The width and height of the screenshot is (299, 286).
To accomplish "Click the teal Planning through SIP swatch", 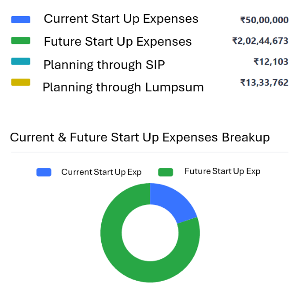I will 21,62.
